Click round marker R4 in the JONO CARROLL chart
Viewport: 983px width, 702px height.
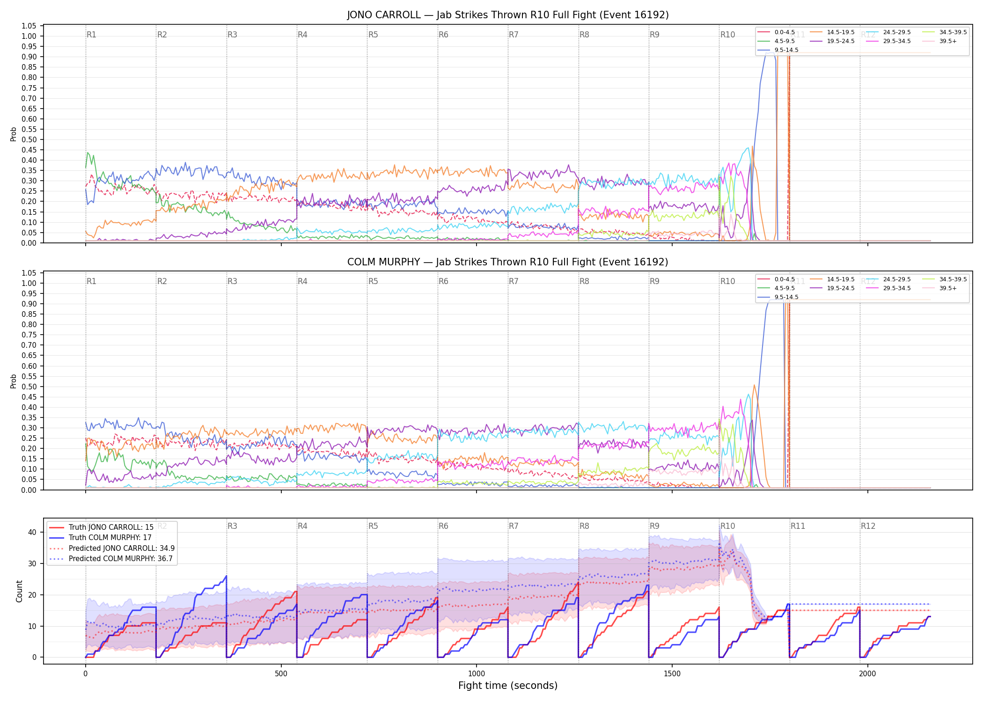pos(303,35)
